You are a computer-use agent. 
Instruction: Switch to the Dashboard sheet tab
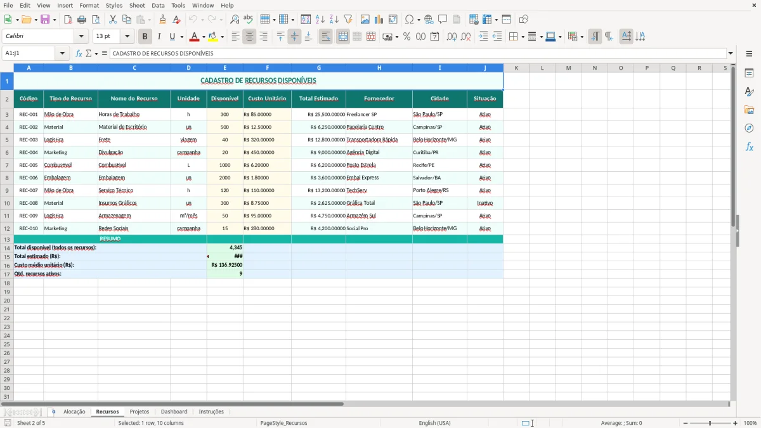point(174,412)
